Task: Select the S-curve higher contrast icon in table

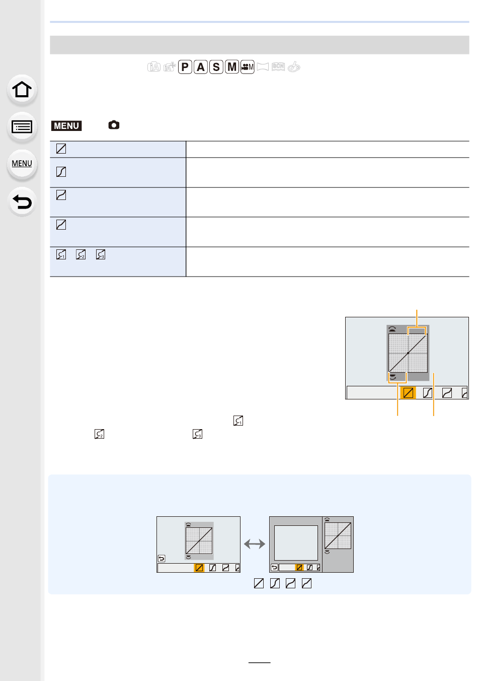Action: (61, 172)
